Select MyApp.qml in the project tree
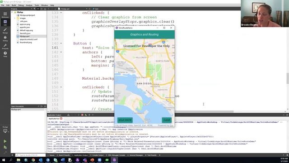Screen dimensions: 289x163 click(24, 36)
